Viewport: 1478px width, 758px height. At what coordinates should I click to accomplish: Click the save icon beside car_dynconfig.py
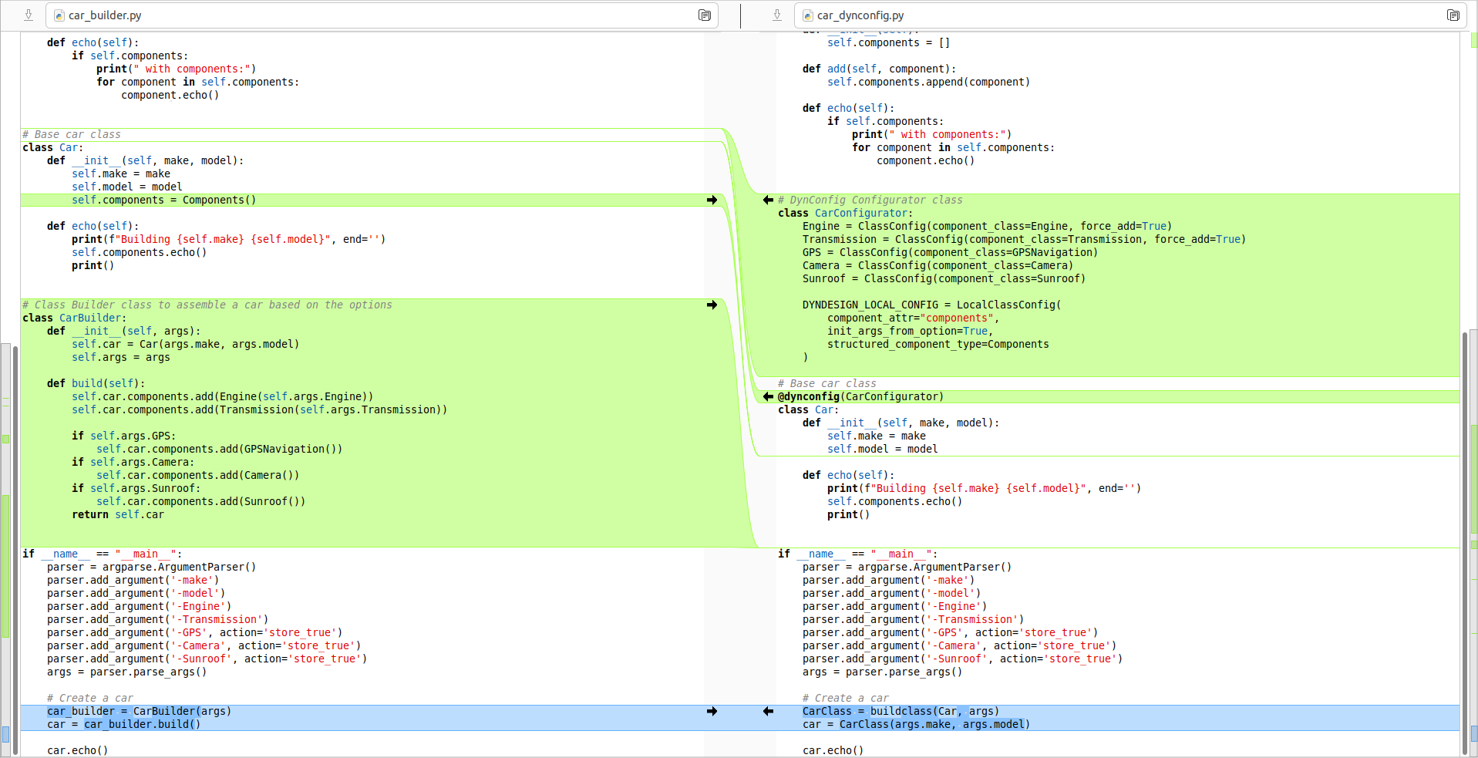point(777,15)
